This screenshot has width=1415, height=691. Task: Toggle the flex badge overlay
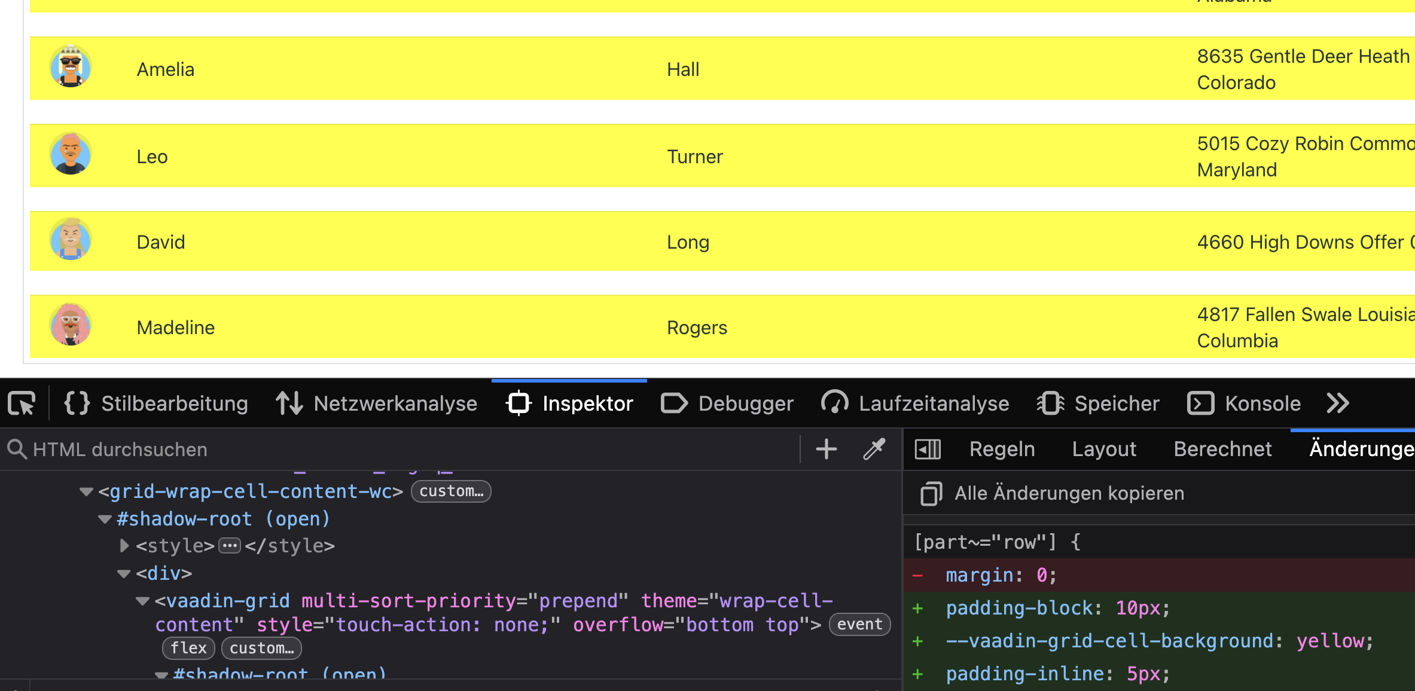pos(188,648)
